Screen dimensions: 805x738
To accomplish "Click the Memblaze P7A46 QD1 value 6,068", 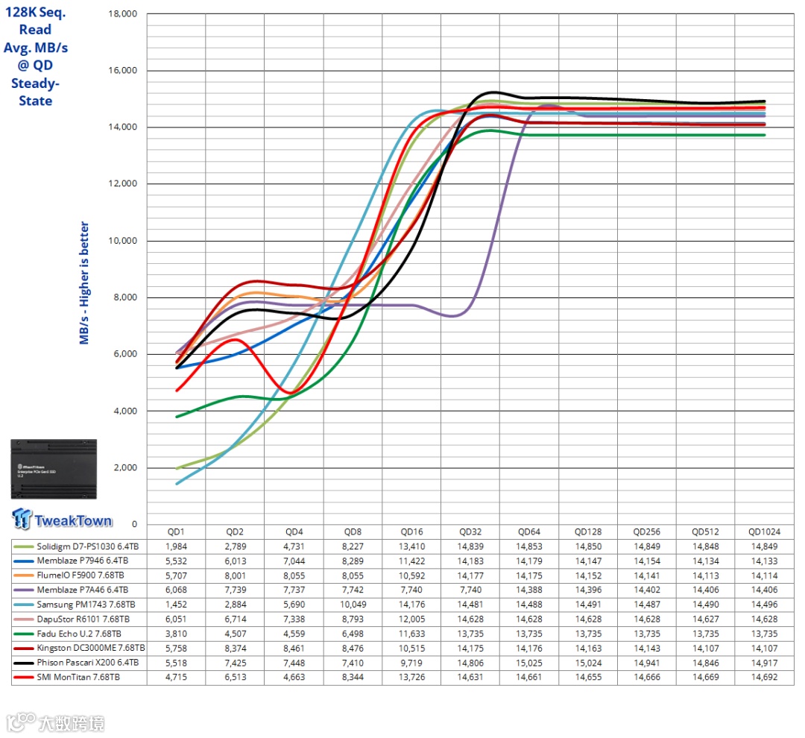I will tap(176, 590).
